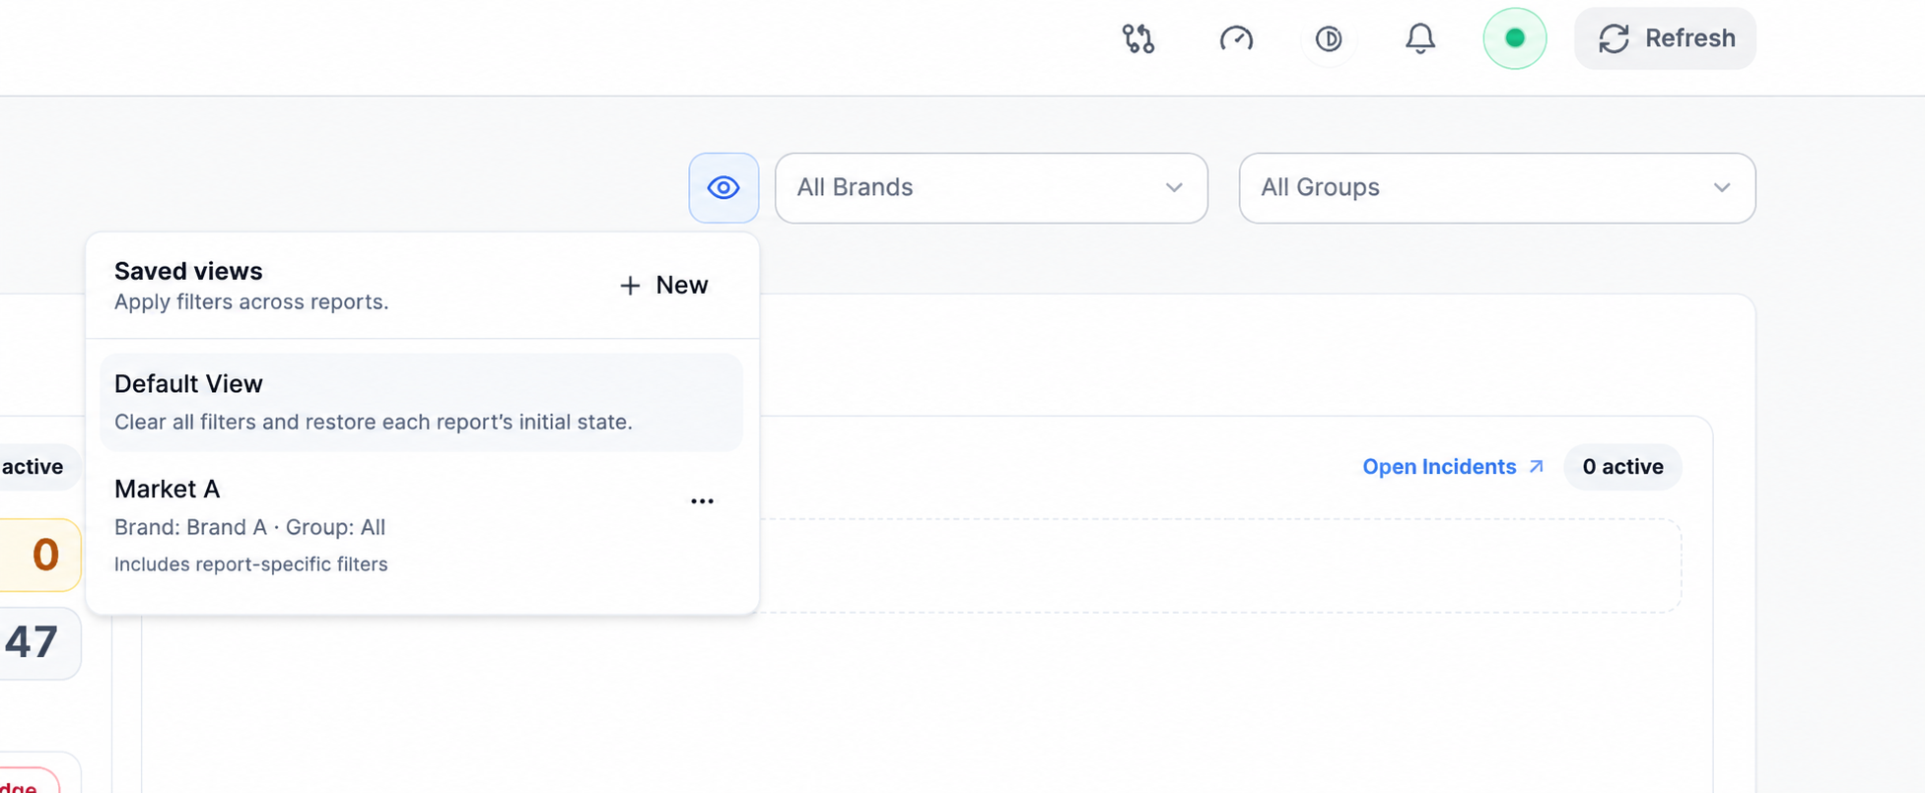Image resolution: width=1925 pixels, height=793 pixels.
Task: Click the green status indicator avatar
Action: [1515, 38]
